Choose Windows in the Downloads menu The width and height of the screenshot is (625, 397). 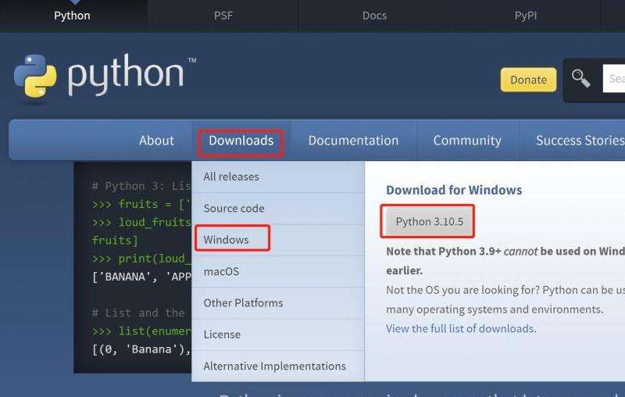278,240
